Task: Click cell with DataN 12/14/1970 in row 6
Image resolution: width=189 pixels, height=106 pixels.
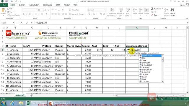Action: (x=32, y=50)
